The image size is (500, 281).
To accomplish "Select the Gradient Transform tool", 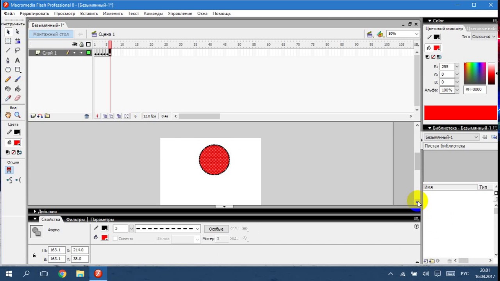I will pyautogui.click(x=17, y=41).
